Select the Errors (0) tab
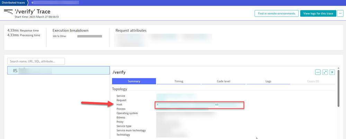This screenshot has width=346, height=139. coord(313,81)
